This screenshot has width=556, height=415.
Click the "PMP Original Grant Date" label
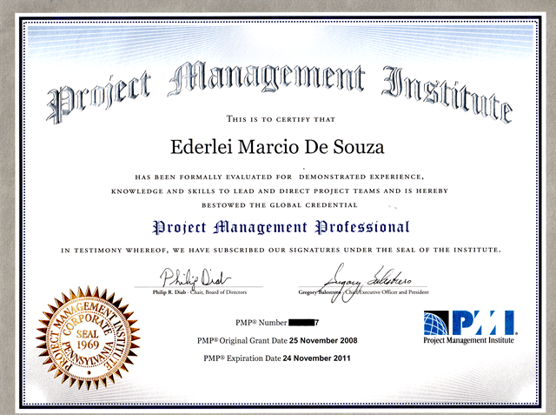(242, 340)
